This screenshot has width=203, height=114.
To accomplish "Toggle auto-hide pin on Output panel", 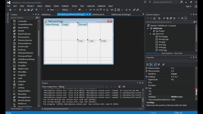I will point(140,83).
